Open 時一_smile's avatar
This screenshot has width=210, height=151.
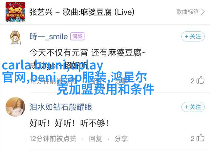[x=15, y=38]
